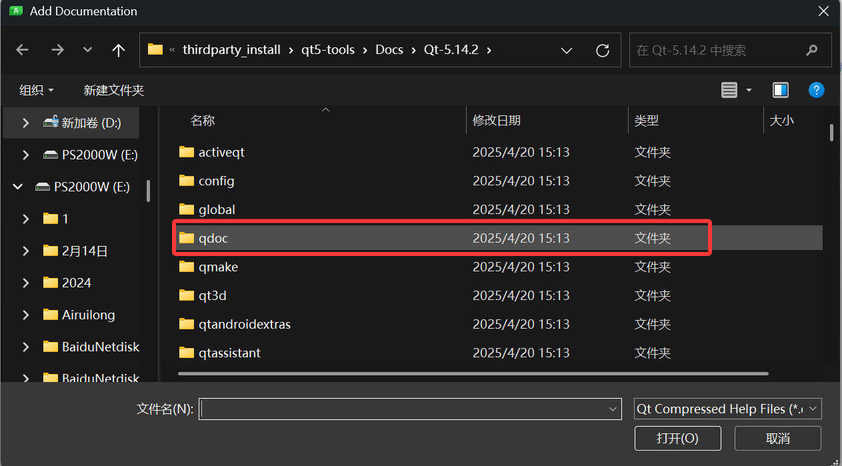Expand the 2024 folder node

coord(25,283)
